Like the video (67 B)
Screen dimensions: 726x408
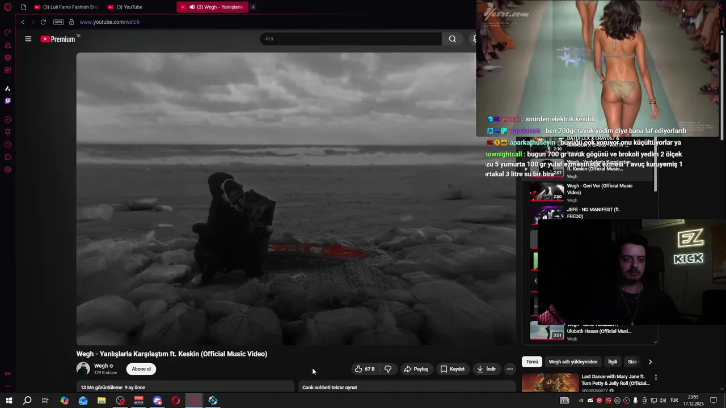[364, 369]
